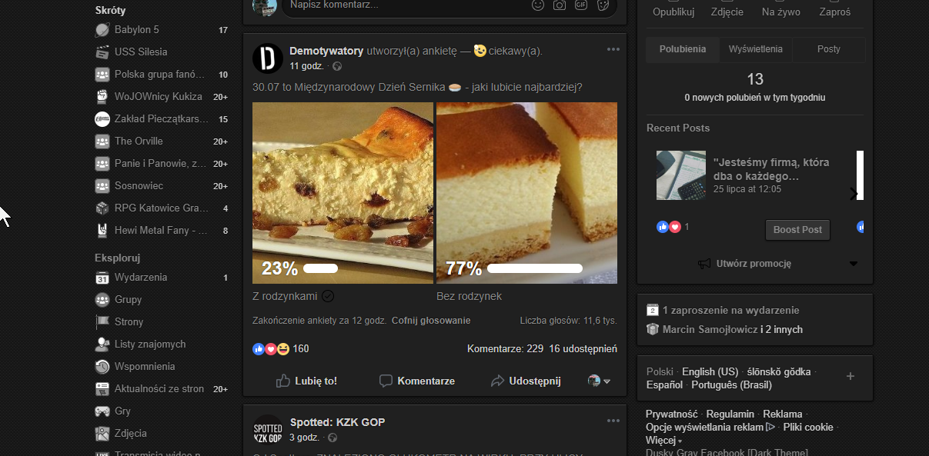
Task: Switch to the Posty tab
Action: coord(828,49)
